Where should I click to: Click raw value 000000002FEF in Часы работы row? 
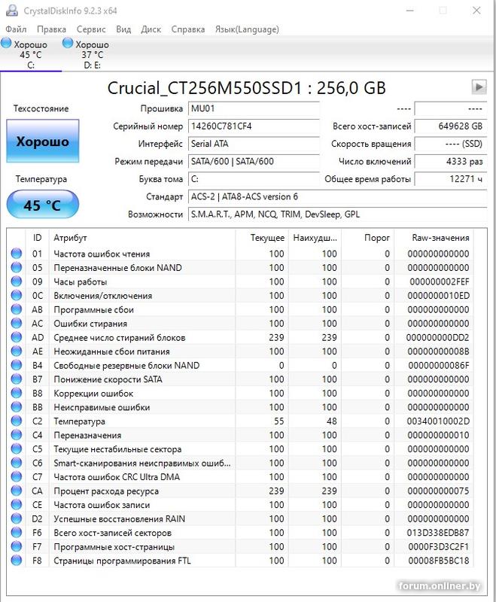440,281
